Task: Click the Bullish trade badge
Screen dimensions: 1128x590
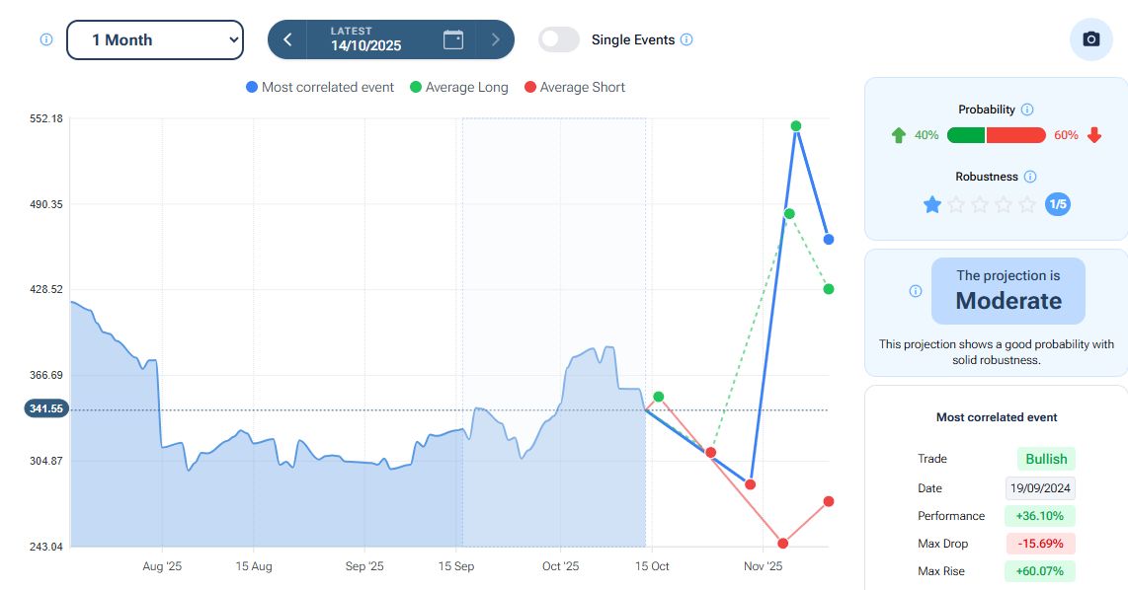Action: (1046, 459)
